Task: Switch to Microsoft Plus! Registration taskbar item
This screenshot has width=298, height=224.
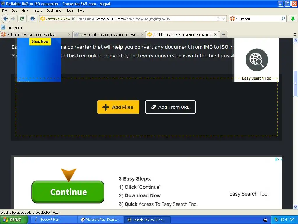Action: click(100, 220)
